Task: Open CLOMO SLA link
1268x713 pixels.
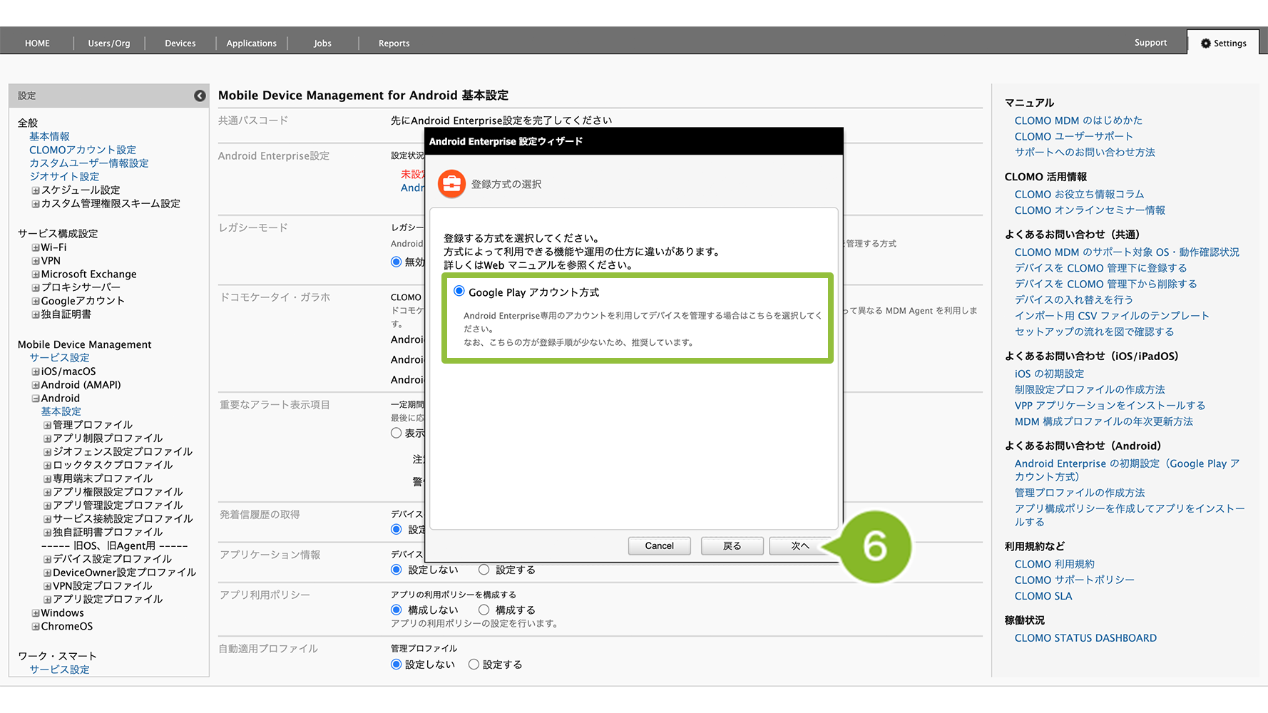Action: [x=1043, y=596]
